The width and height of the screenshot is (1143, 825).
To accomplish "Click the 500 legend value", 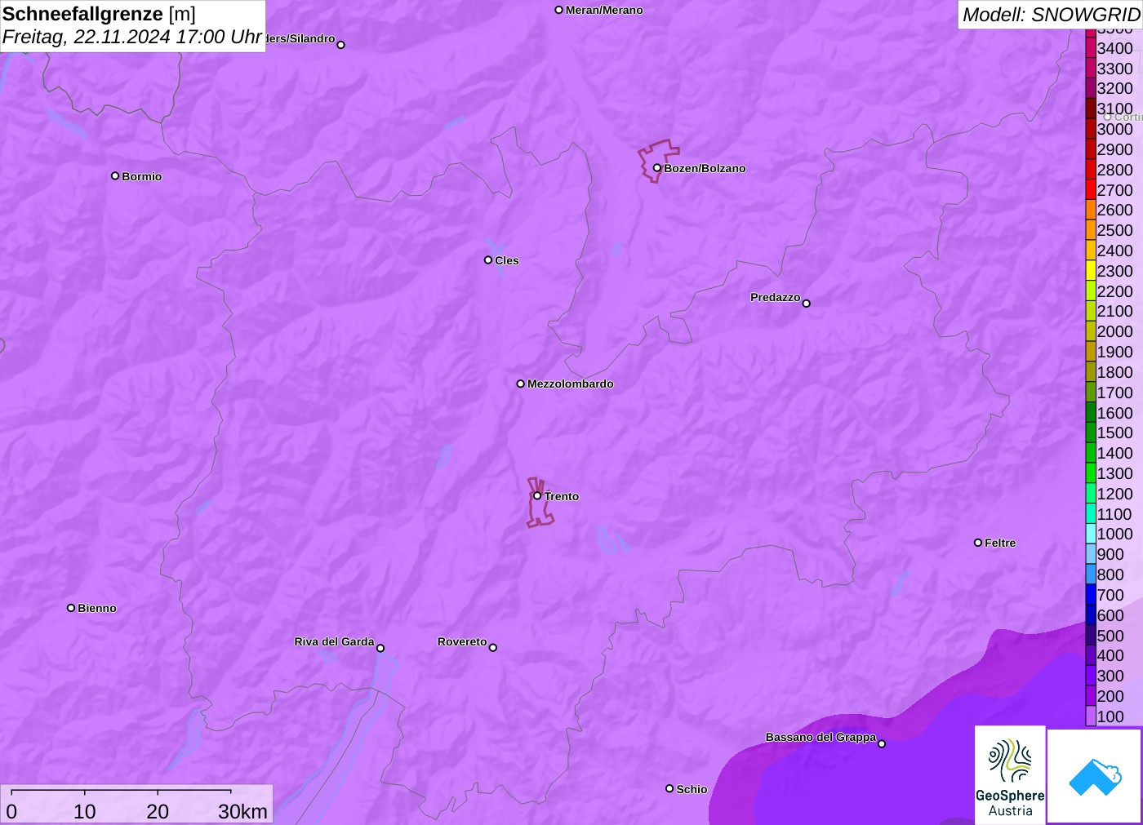I will pyautogui.click(x=1110, y=636).
